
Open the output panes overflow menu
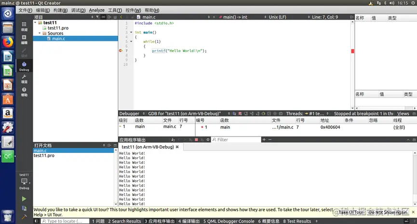[316, 221]
